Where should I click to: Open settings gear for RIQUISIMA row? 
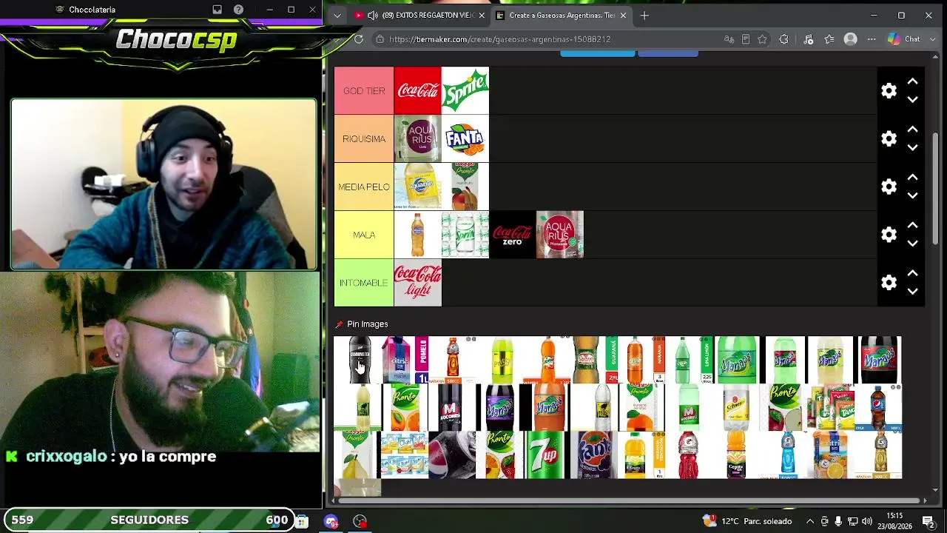tap(889, 138)
